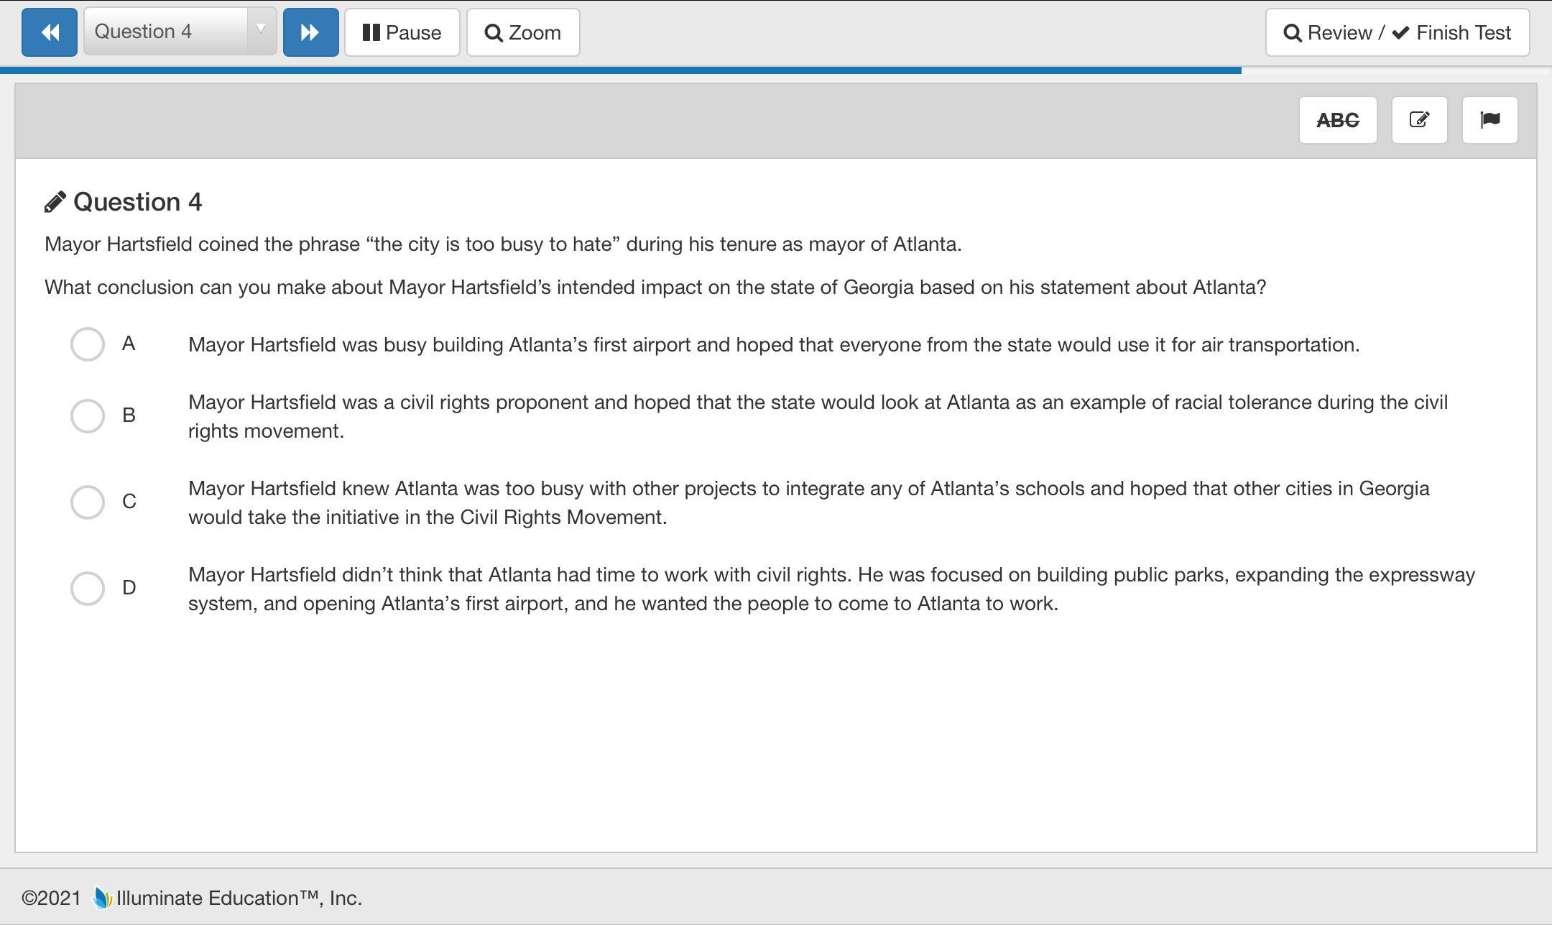Click the blue test progress bar
Image resolution: width=1552 pixels, height=925 pixels.
(x=620, y=70)
